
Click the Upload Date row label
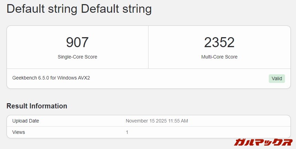tap(25, 121)
